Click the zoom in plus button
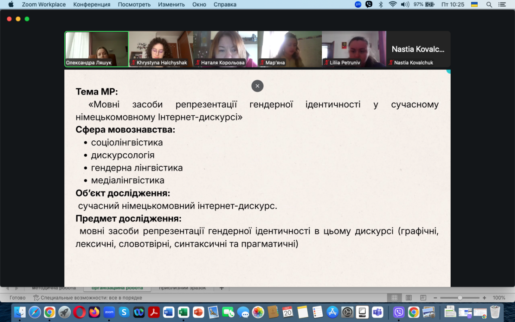 [484, 298]
